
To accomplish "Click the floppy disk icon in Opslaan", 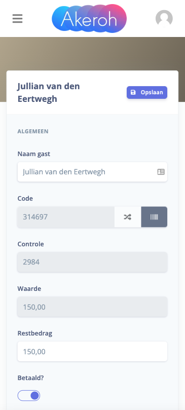I will click(x=133, y=92).
